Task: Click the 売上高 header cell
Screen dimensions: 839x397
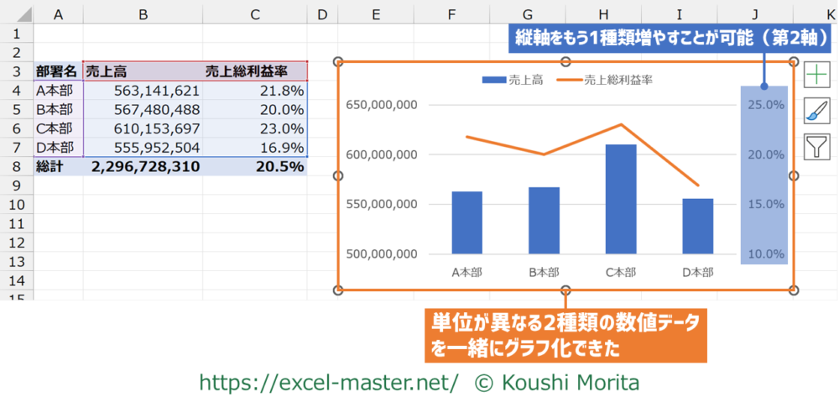Action: point(143,72)
